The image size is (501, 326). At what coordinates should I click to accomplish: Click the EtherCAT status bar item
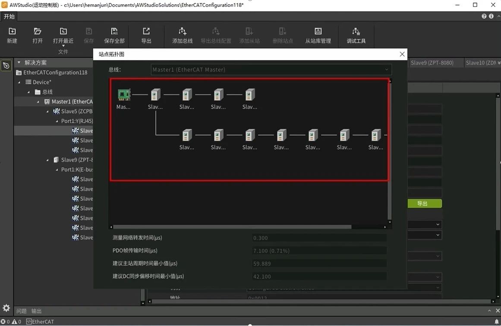pos(40,322)
